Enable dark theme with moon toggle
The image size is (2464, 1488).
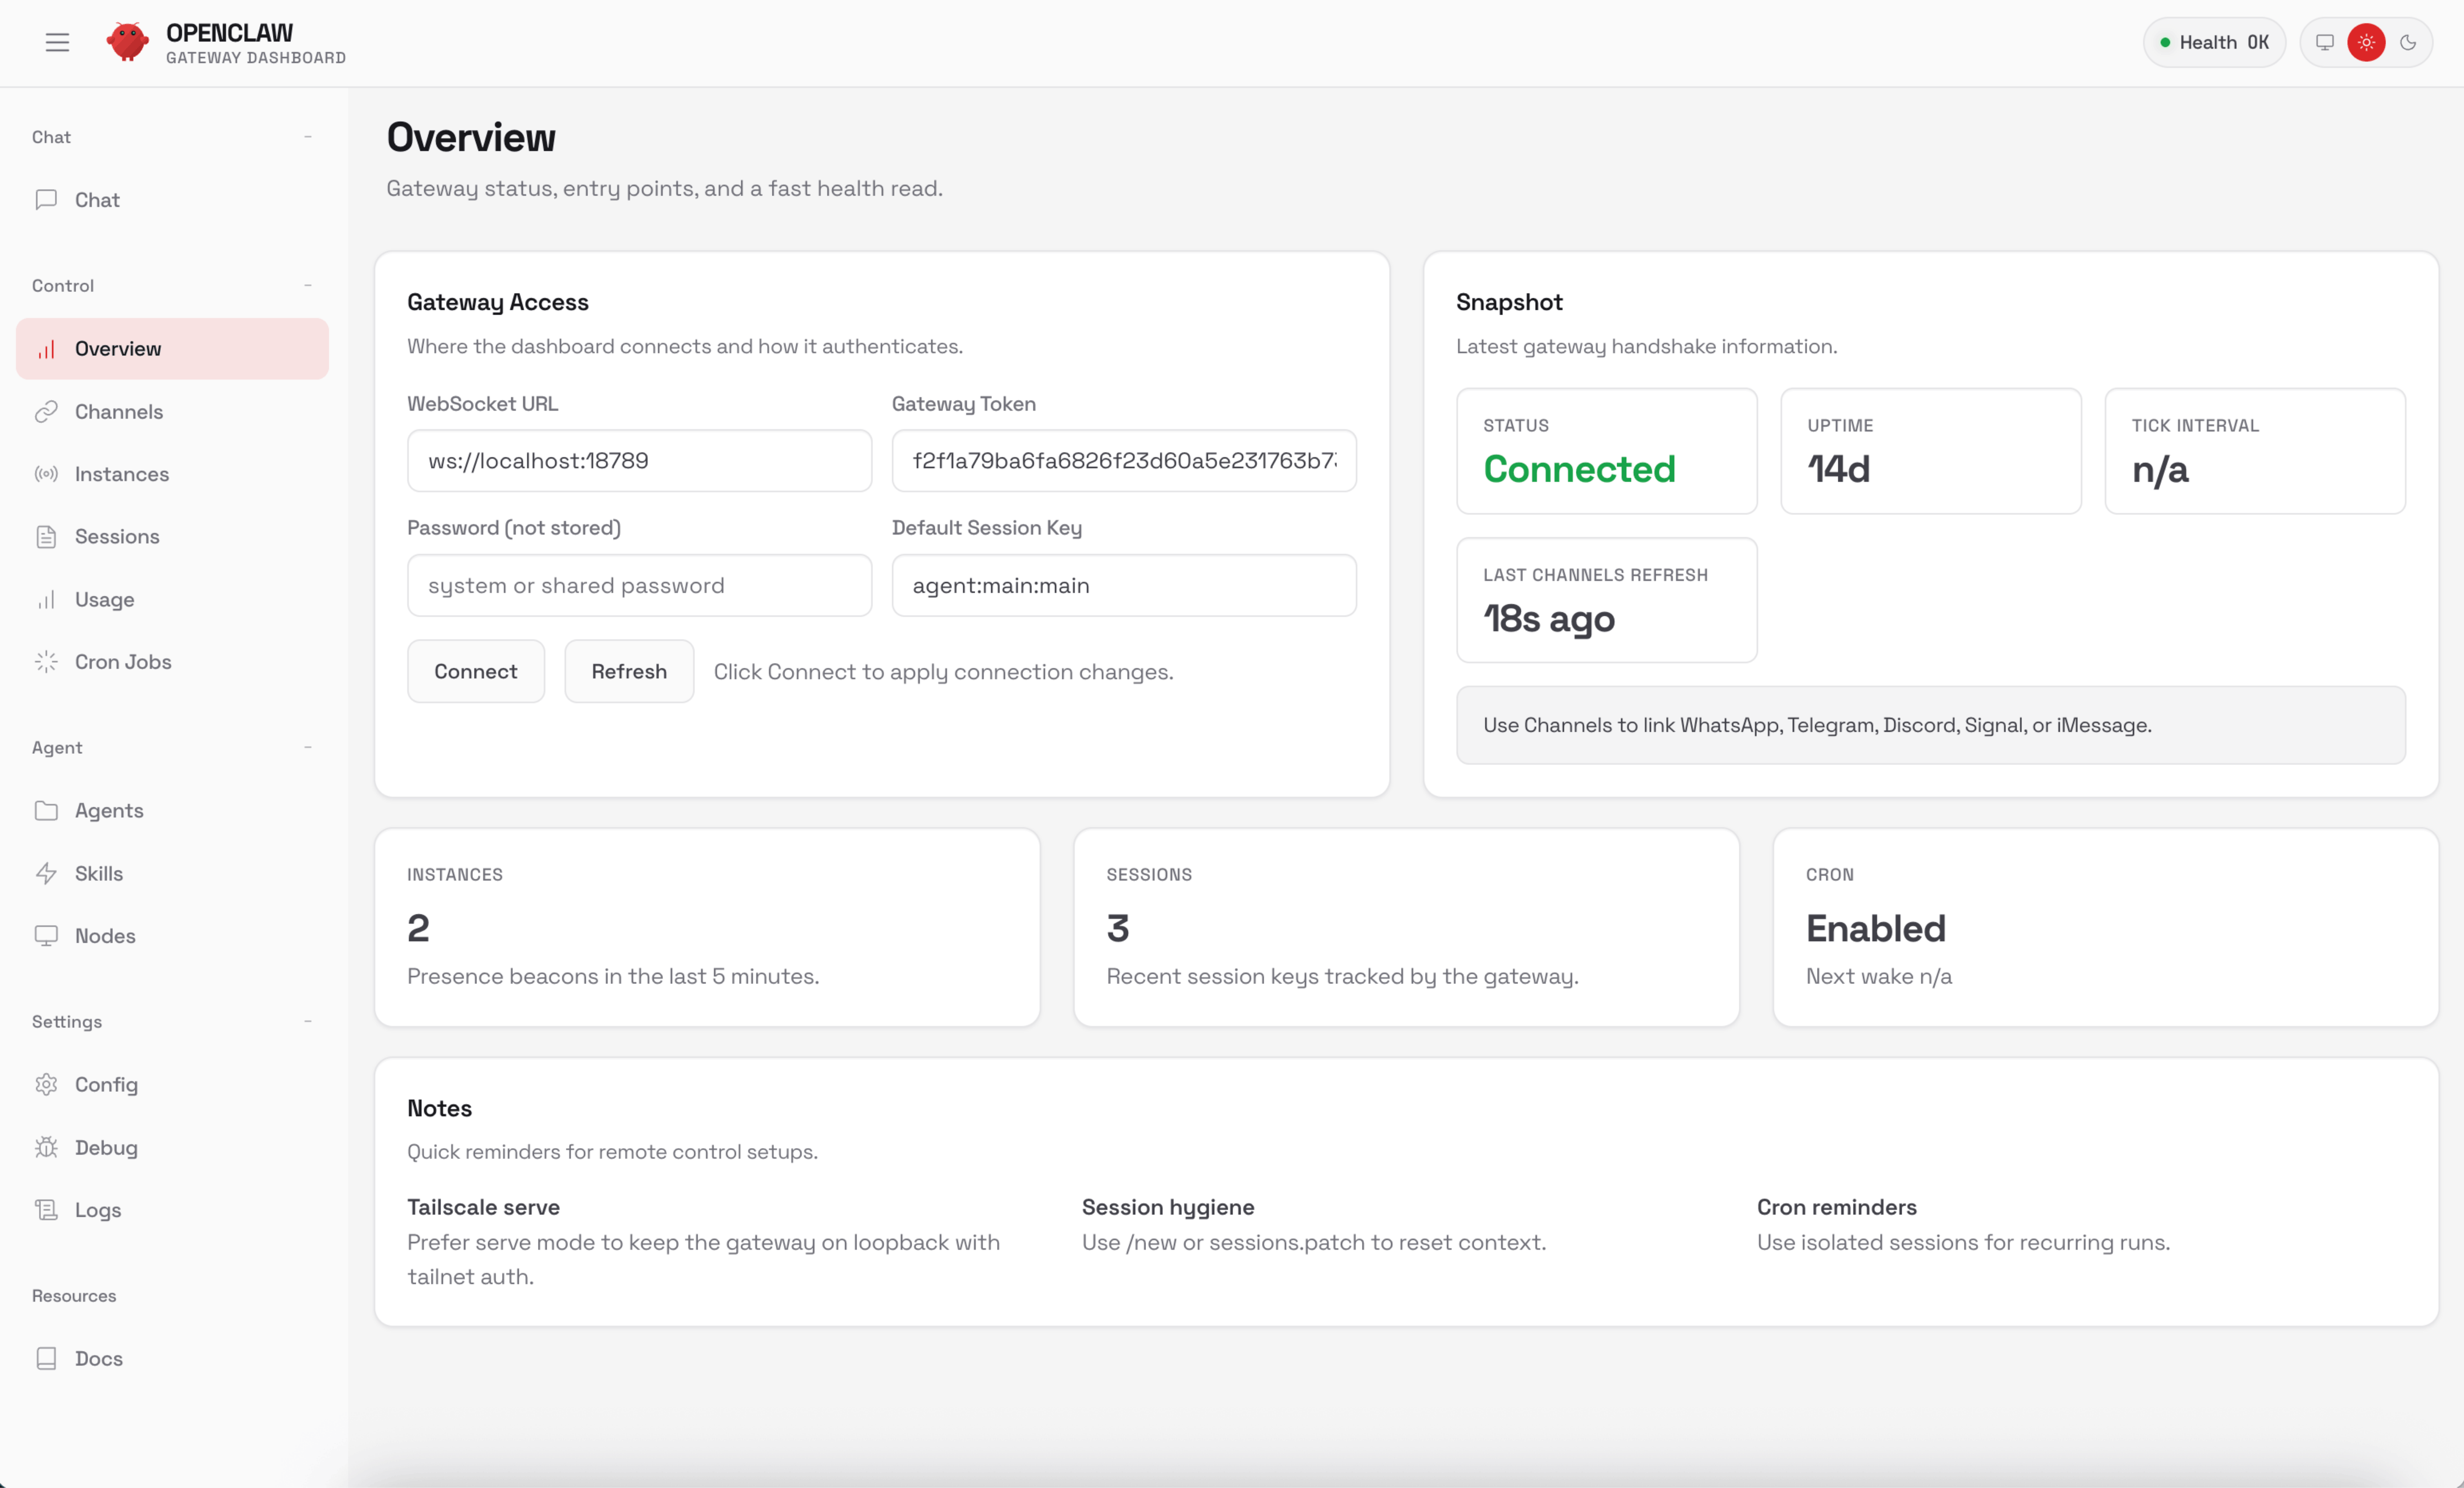point(2408,42)
